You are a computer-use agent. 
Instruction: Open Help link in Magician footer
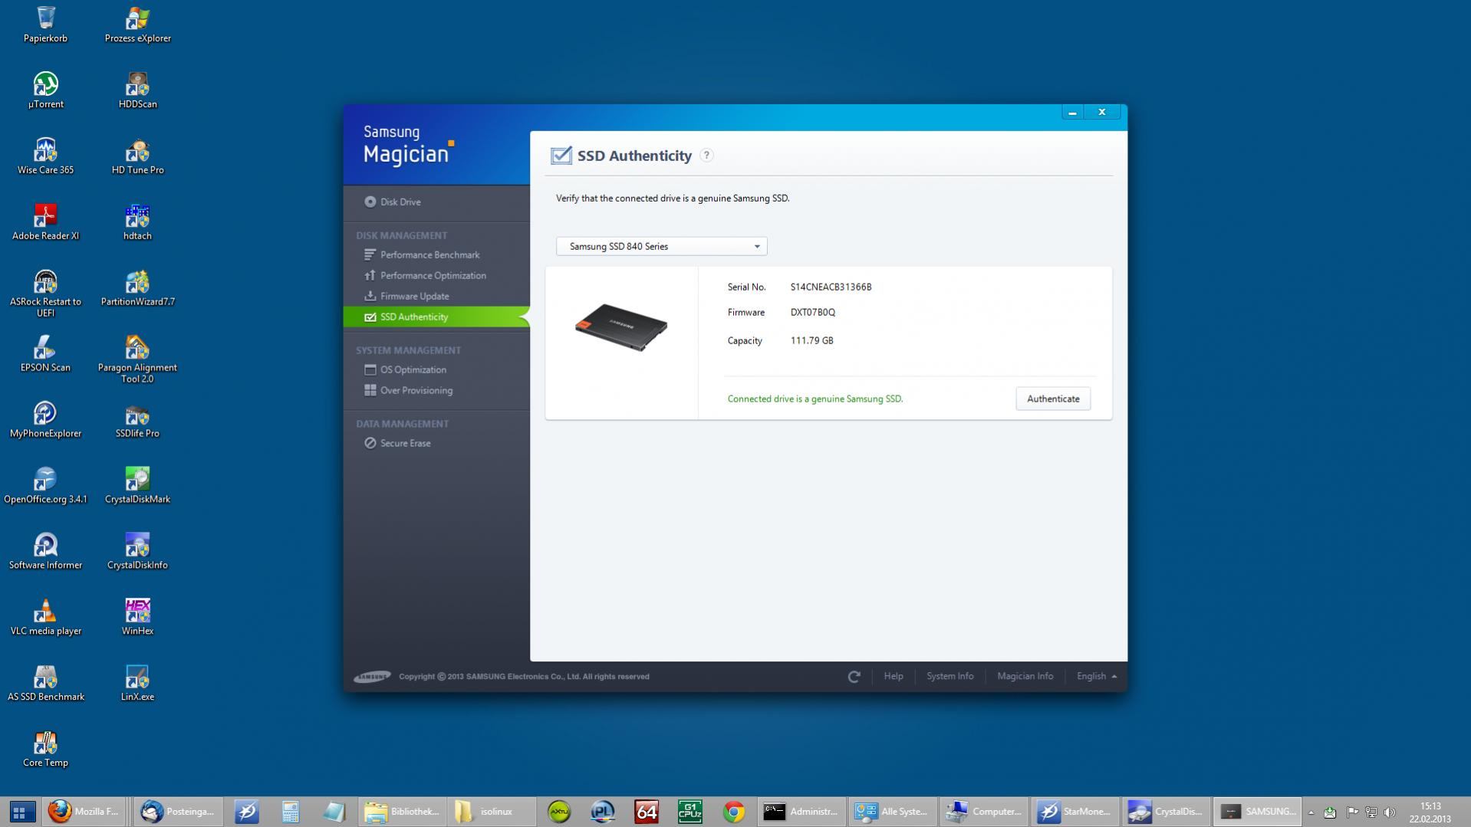(x=893, y=676)
